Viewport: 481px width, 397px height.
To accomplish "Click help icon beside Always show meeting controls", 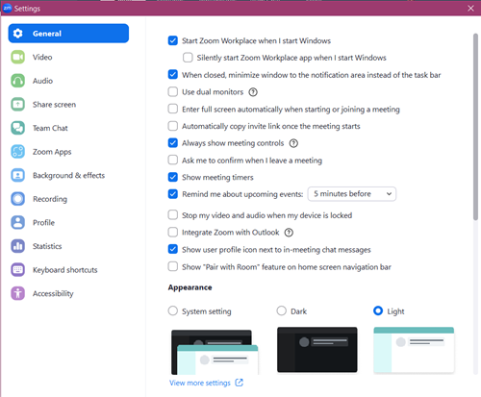I will point(293,143).
